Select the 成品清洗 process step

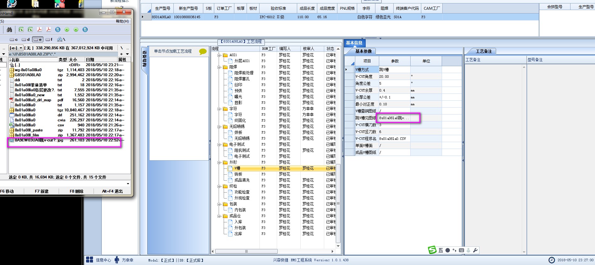[242, 180]
